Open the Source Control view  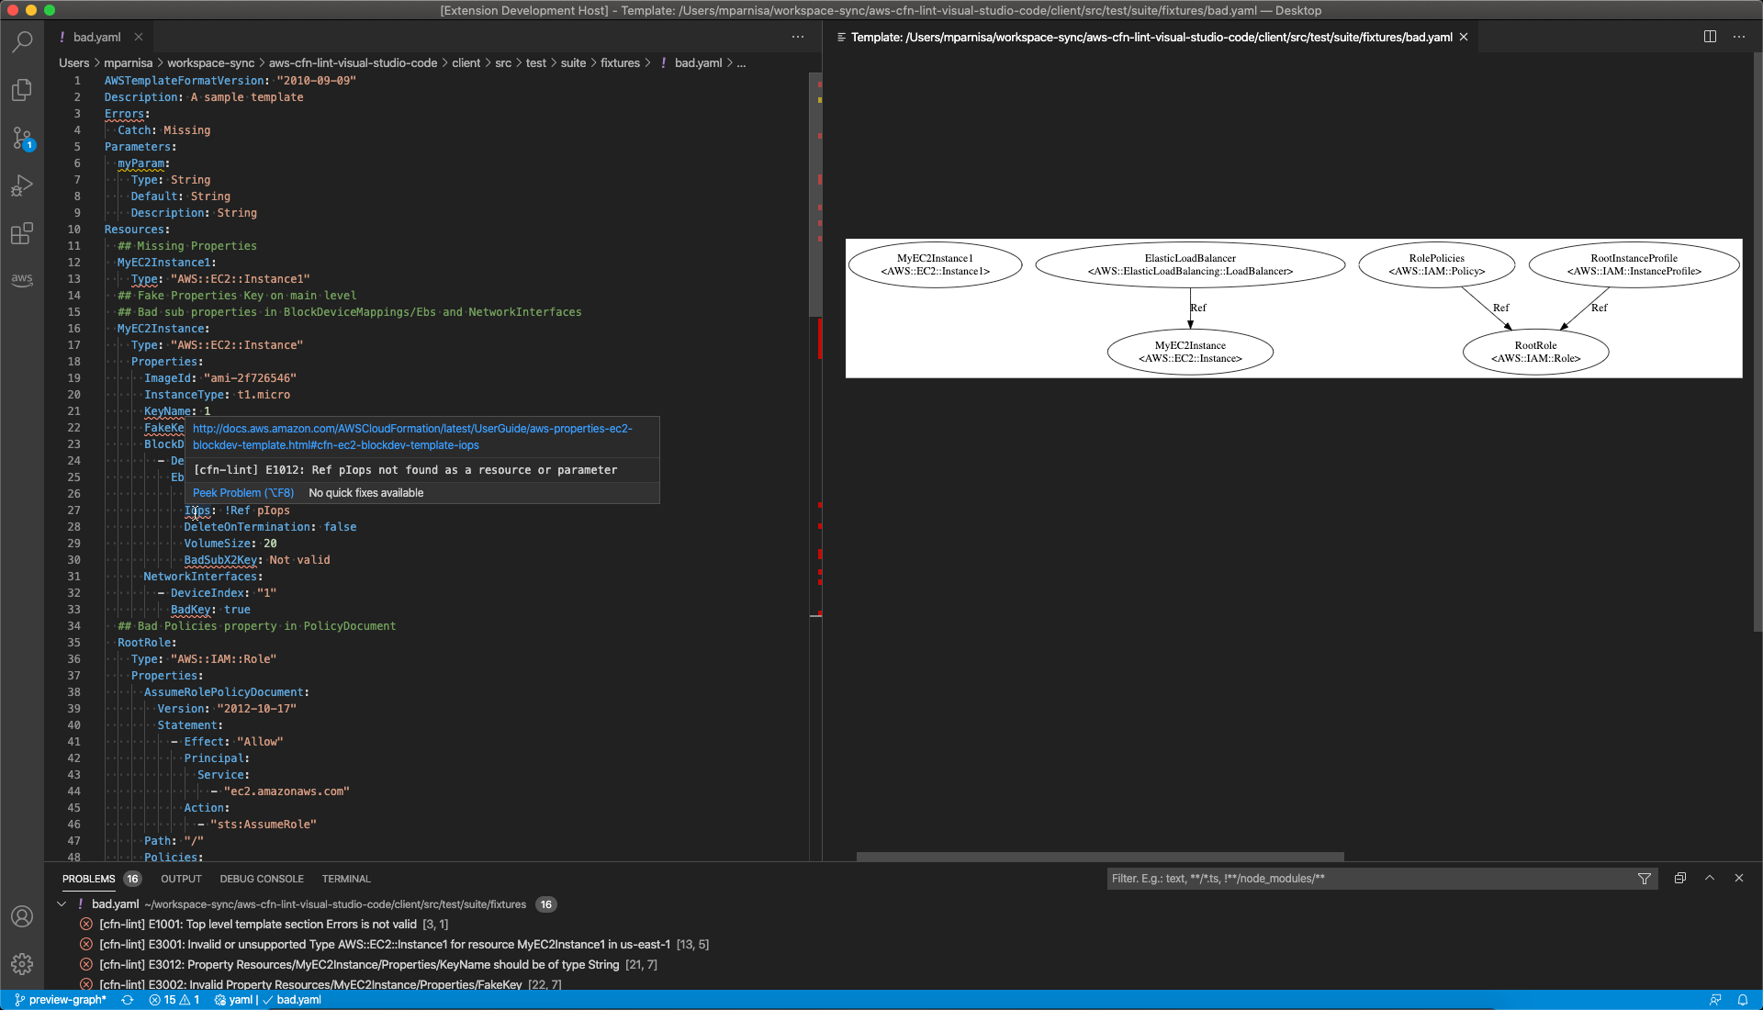pyautogui.click(x=22, y=138)
